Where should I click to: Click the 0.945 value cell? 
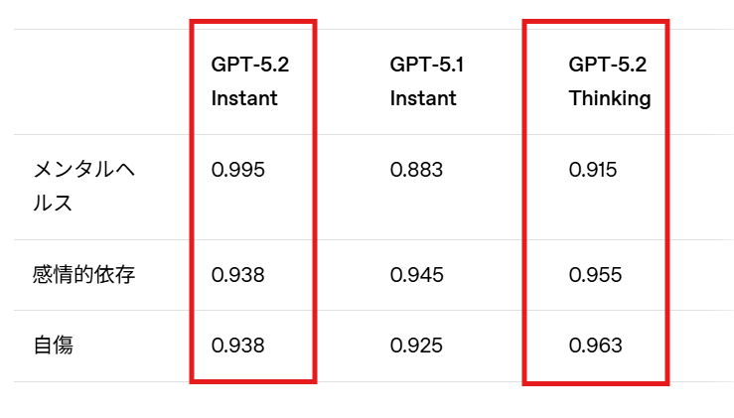(x=416, y=275)
